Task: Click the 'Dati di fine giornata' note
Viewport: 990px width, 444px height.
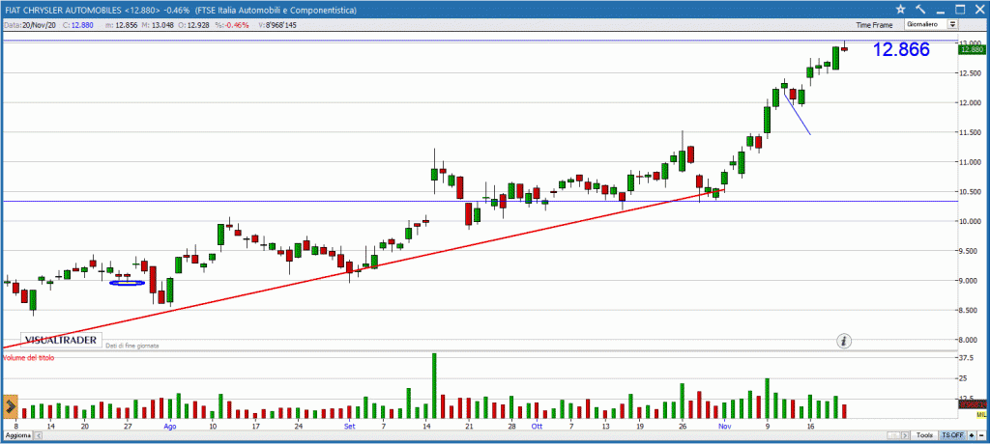Action: [x=131, y=346]
